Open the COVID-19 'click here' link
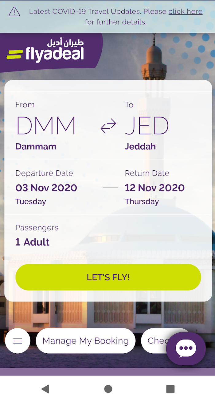Viewport: 215px width, 402px height. 186,12
